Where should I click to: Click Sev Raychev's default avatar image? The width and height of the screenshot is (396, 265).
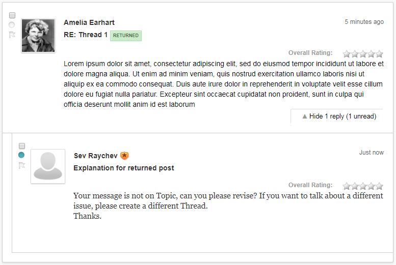(x=48, y=166)
